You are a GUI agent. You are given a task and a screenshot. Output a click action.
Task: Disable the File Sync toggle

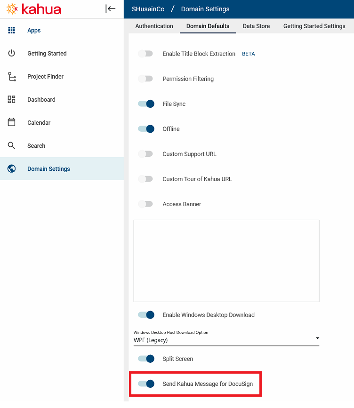146,104
